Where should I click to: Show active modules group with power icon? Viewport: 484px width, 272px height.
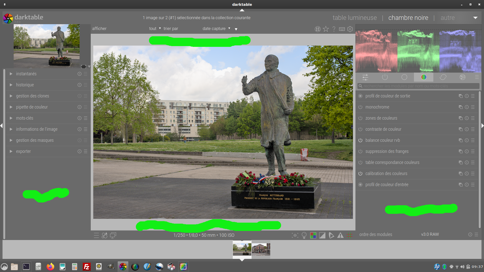[385, 77]
